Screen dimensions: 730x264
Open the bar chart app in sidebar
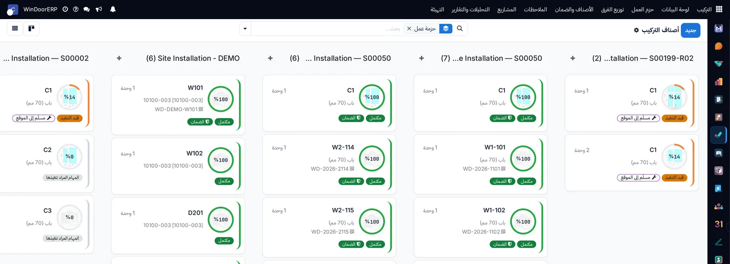(x=719, y=82)
